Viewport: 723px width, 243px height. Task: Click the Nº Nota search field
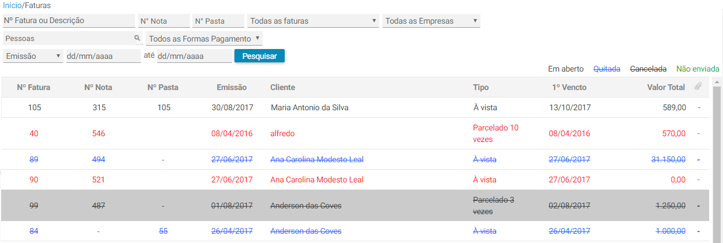click(x=164, y=21)
